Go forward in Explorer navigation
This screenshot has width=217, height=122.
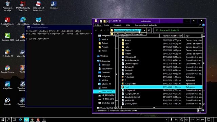click(101, 30)
